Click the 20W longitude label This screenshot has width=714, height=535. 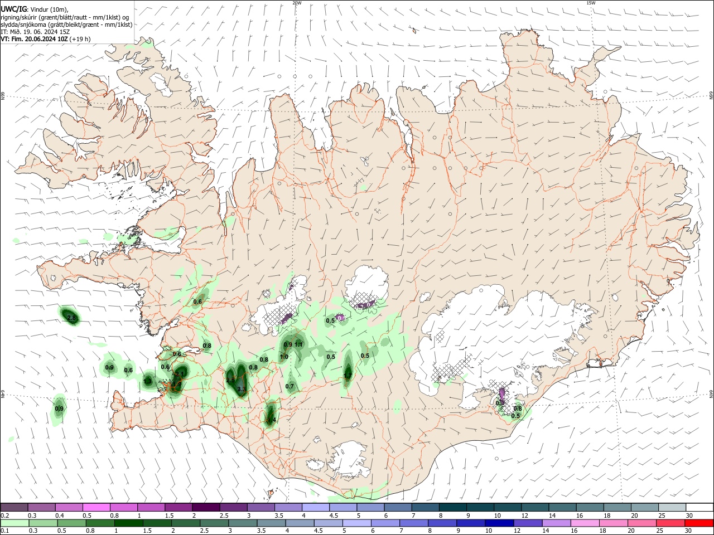[297, 3]
